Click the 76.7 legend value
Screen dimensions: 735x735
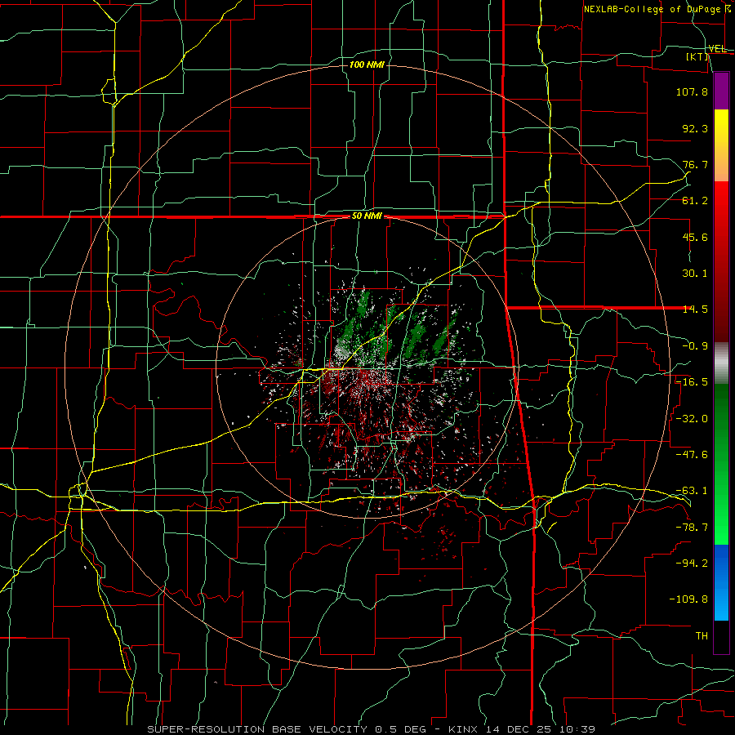[x=695, y=164]
